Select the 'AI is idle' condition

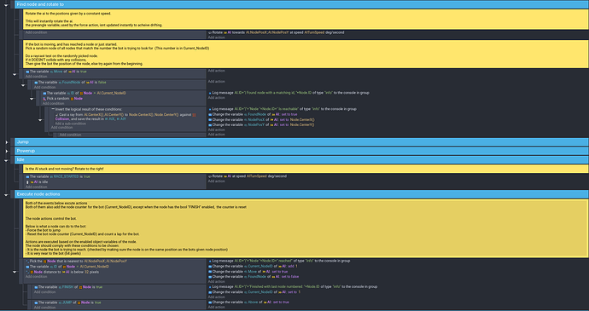pos(37,182)
